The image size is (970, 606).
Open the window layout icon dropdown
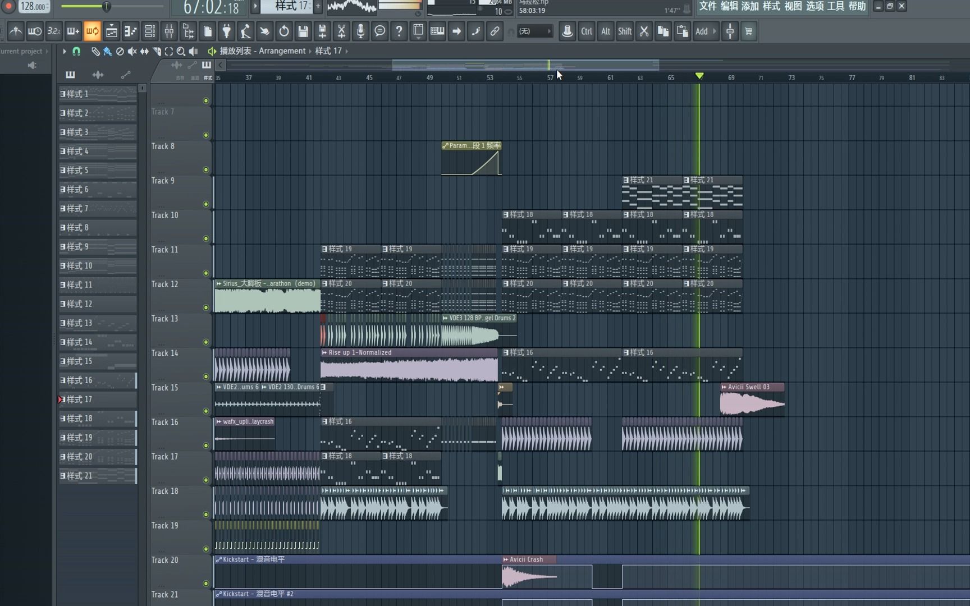418,31
